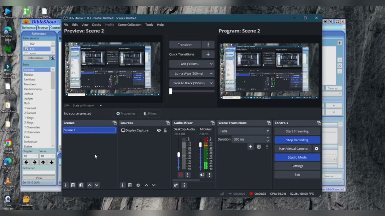Add a new source with the plus icon
Screen dimensions: 385x216
pyautogui.click(x=122, y=185)
